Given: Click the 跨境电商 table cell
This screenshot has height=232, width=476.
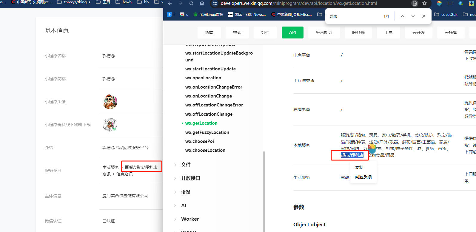Looking at the screenshot, I should click(302, 109).
